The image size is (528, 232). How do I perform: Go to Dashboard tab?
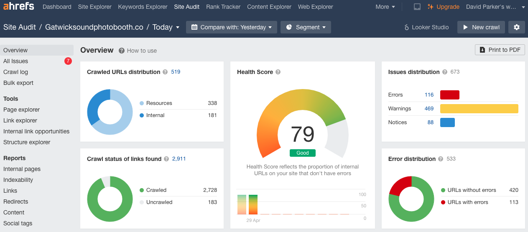(57, 7)
